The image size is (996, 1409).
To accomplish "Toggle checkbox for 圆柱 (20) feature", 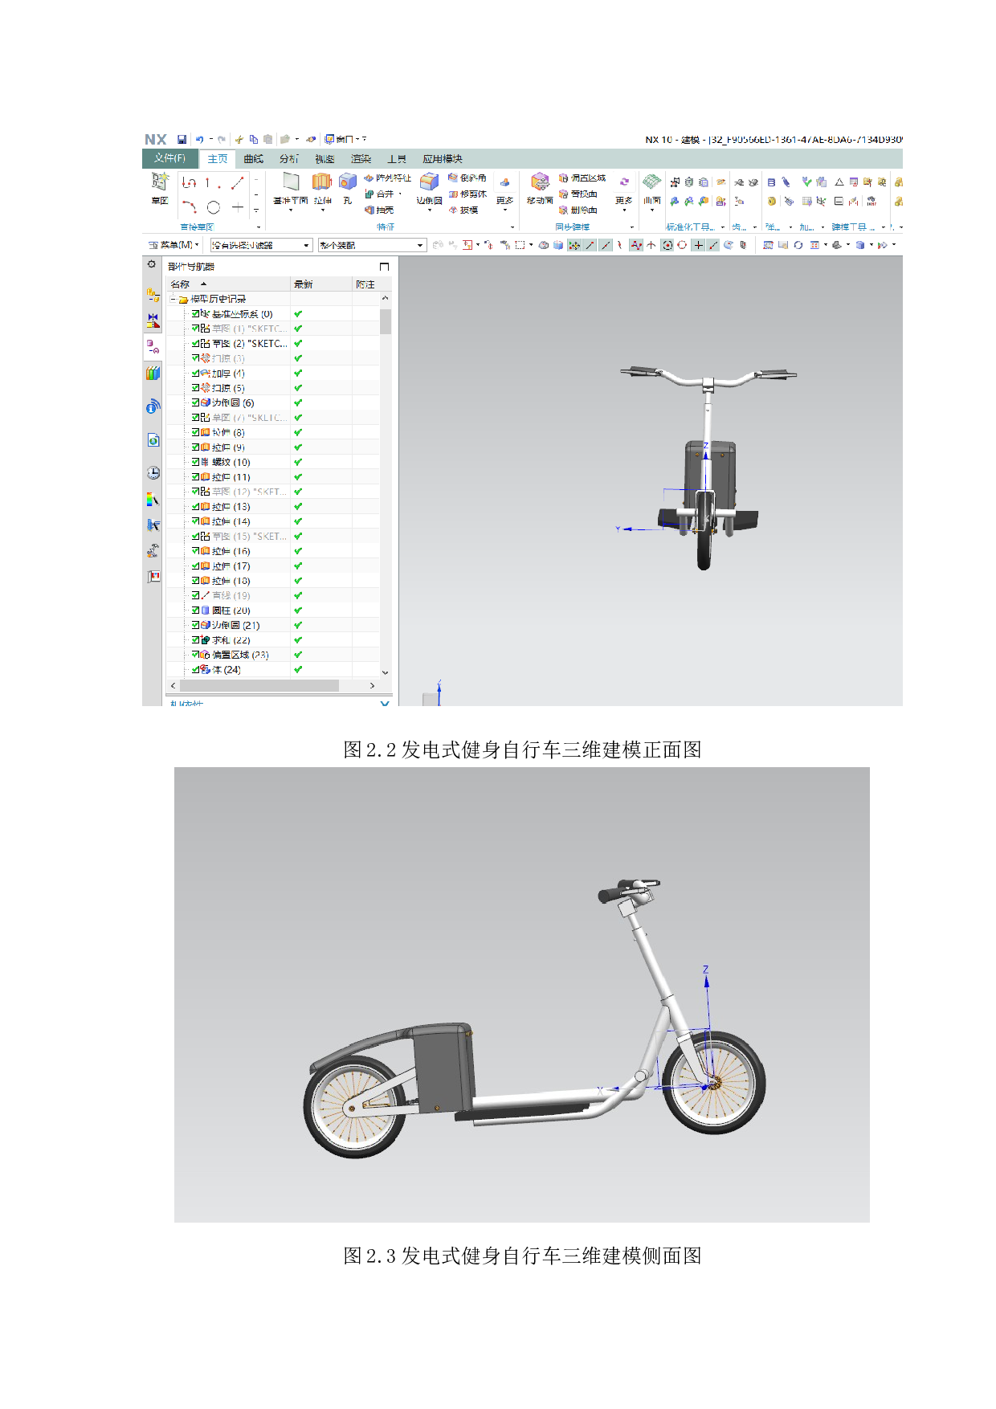I will point(195,611).
